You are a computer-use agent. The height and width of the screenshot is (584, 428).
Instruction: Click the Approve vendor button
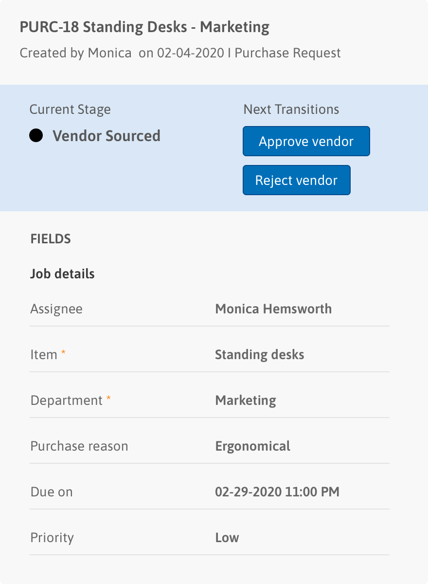tap(306, 141)
